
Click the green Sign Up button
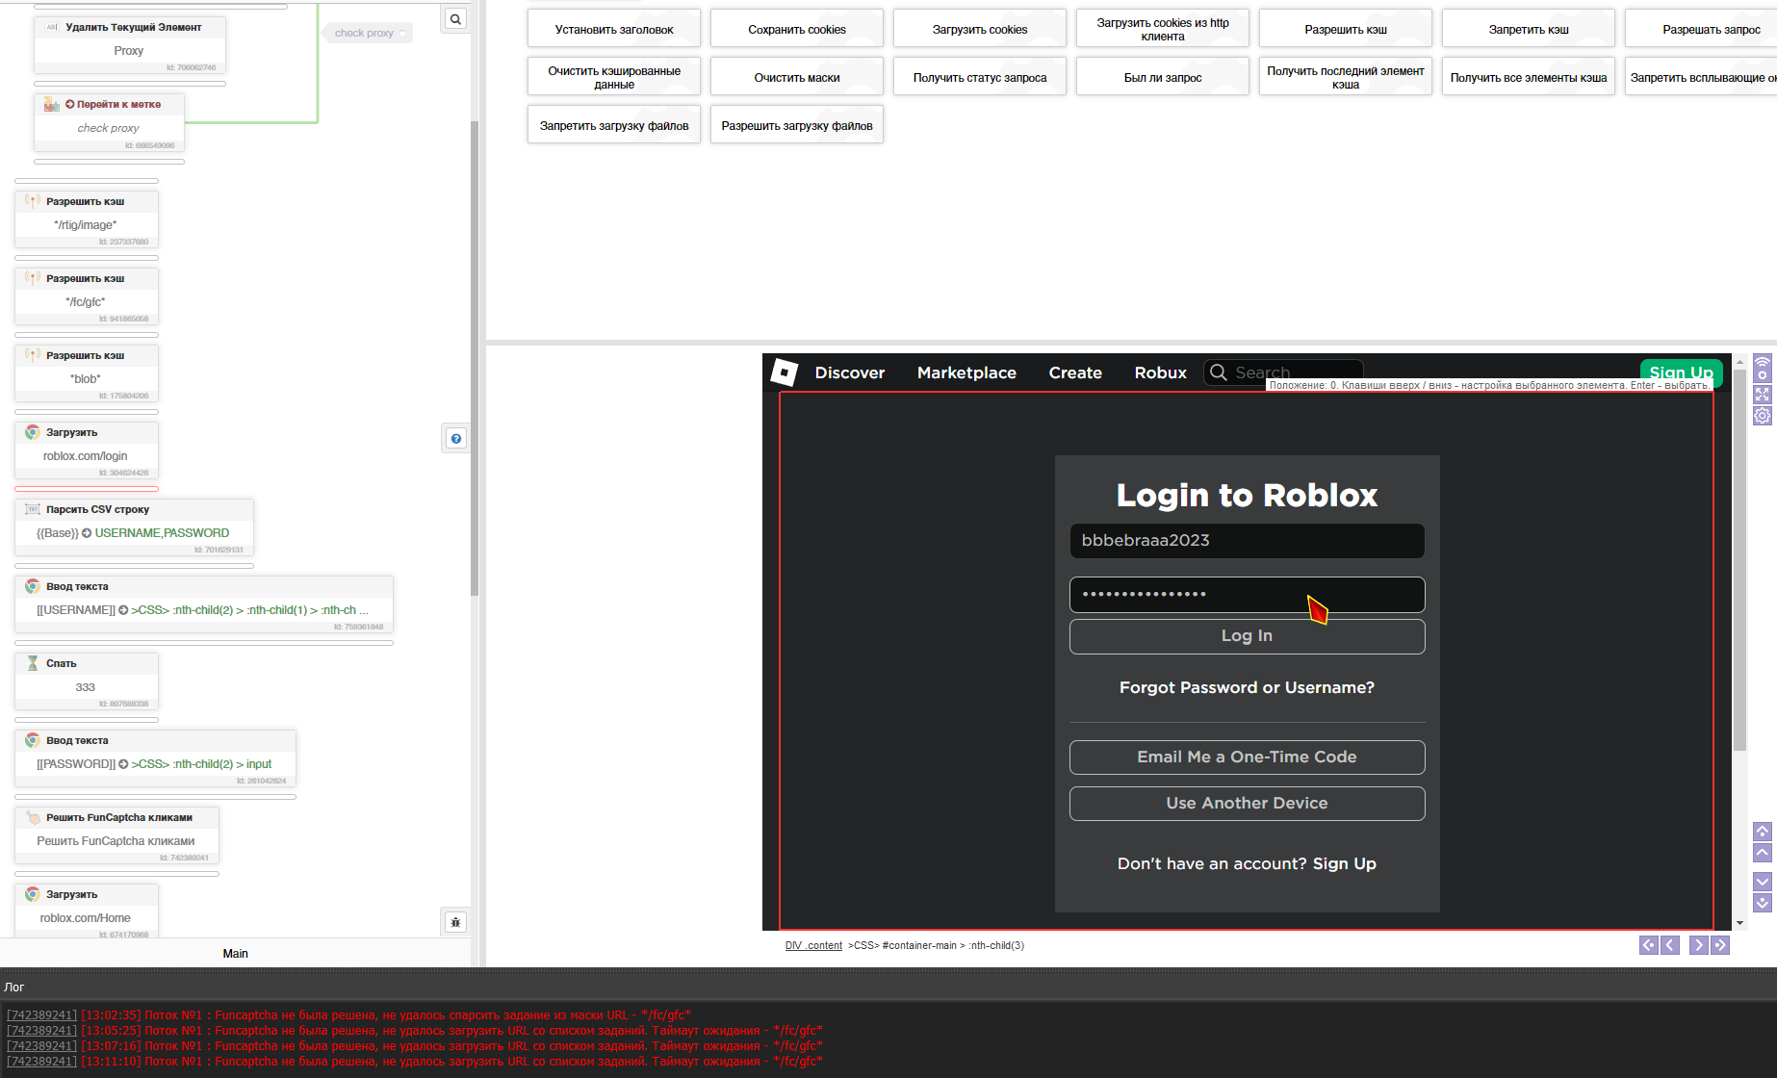tap(1681, 372)
